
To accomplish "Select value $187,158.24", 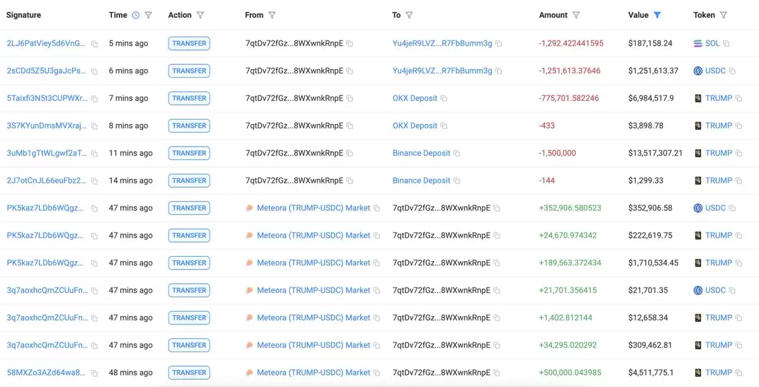I will pyautogui.click(x=650, y=43).
